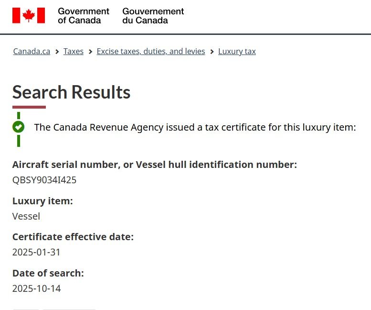Click the Luxury item label
Viewport: 371px width, 310px height.
pyautogui.click(x=42, y=201)
